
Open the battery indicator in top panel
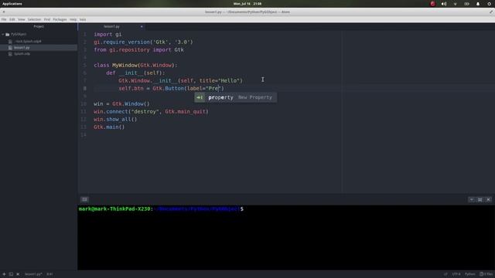click(x=466, y=4)
